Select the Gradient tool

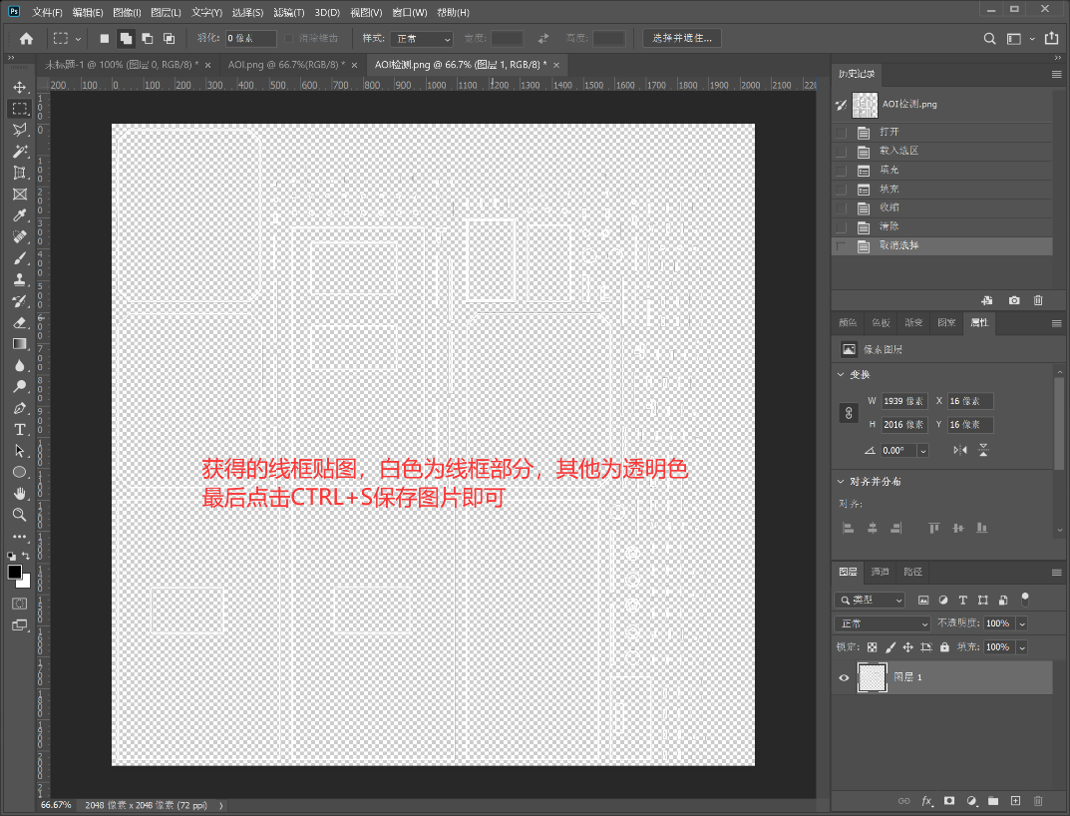[x=20, y=343]
